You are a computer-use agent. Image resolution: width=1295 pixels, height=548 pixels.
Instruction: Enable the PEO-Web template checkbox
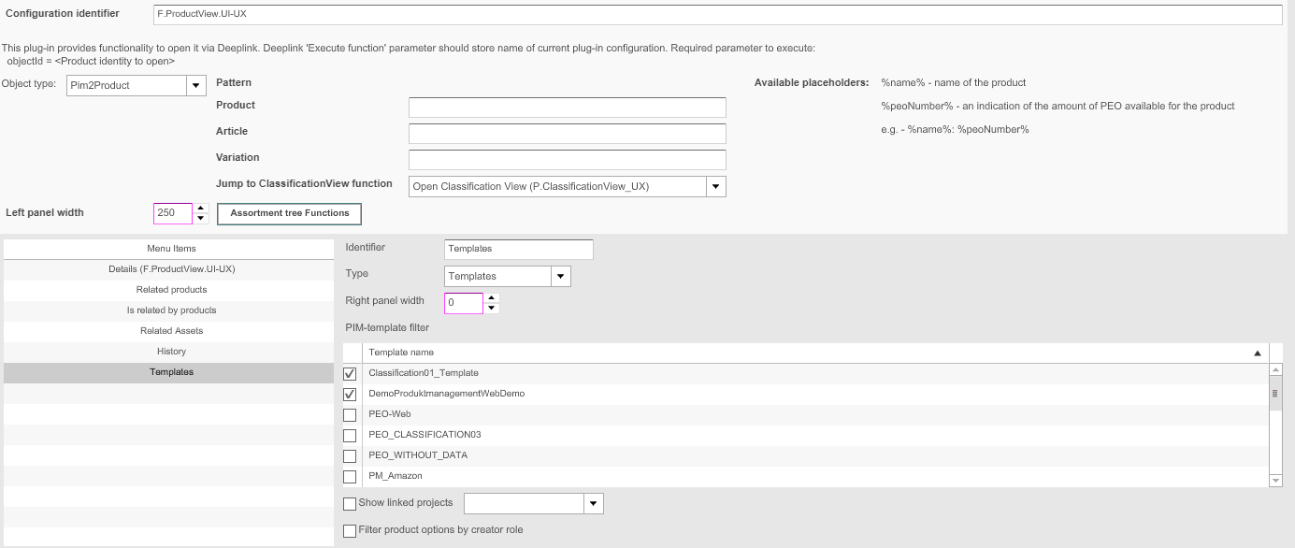[350, 414]
